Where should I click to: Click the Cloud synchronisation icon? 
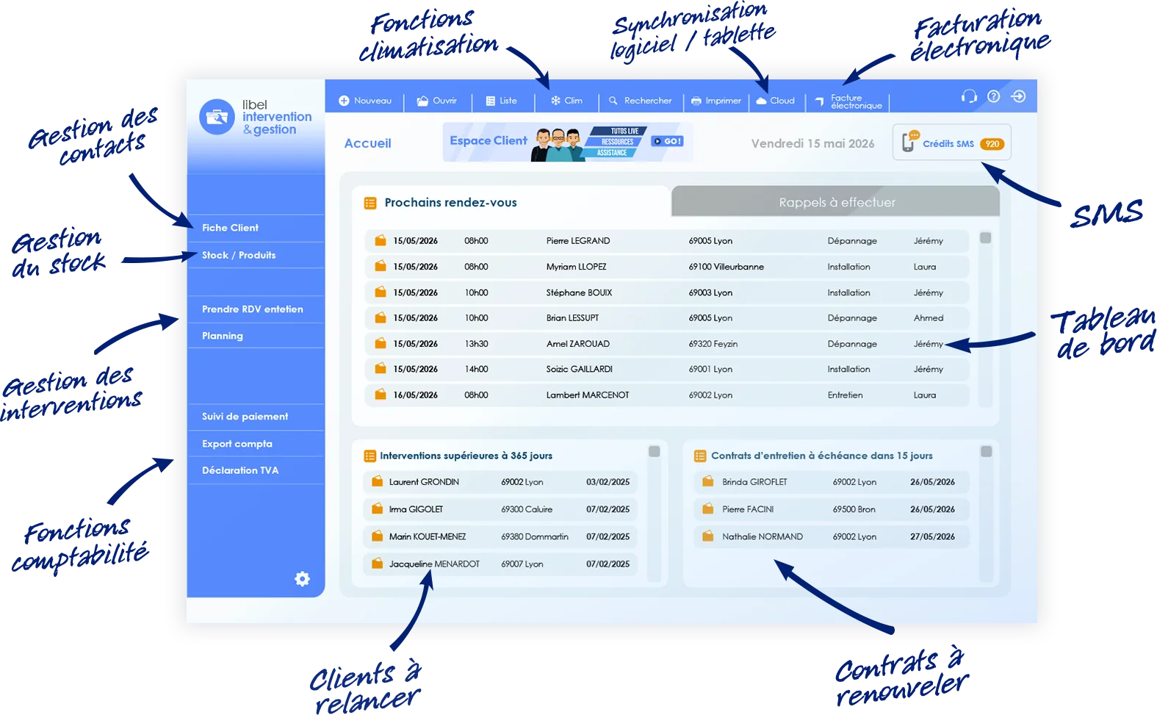[761, 101]
